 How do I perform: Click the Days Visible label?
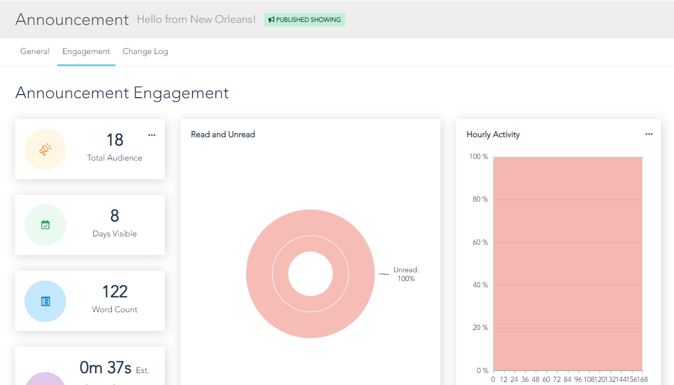[114, 234]
